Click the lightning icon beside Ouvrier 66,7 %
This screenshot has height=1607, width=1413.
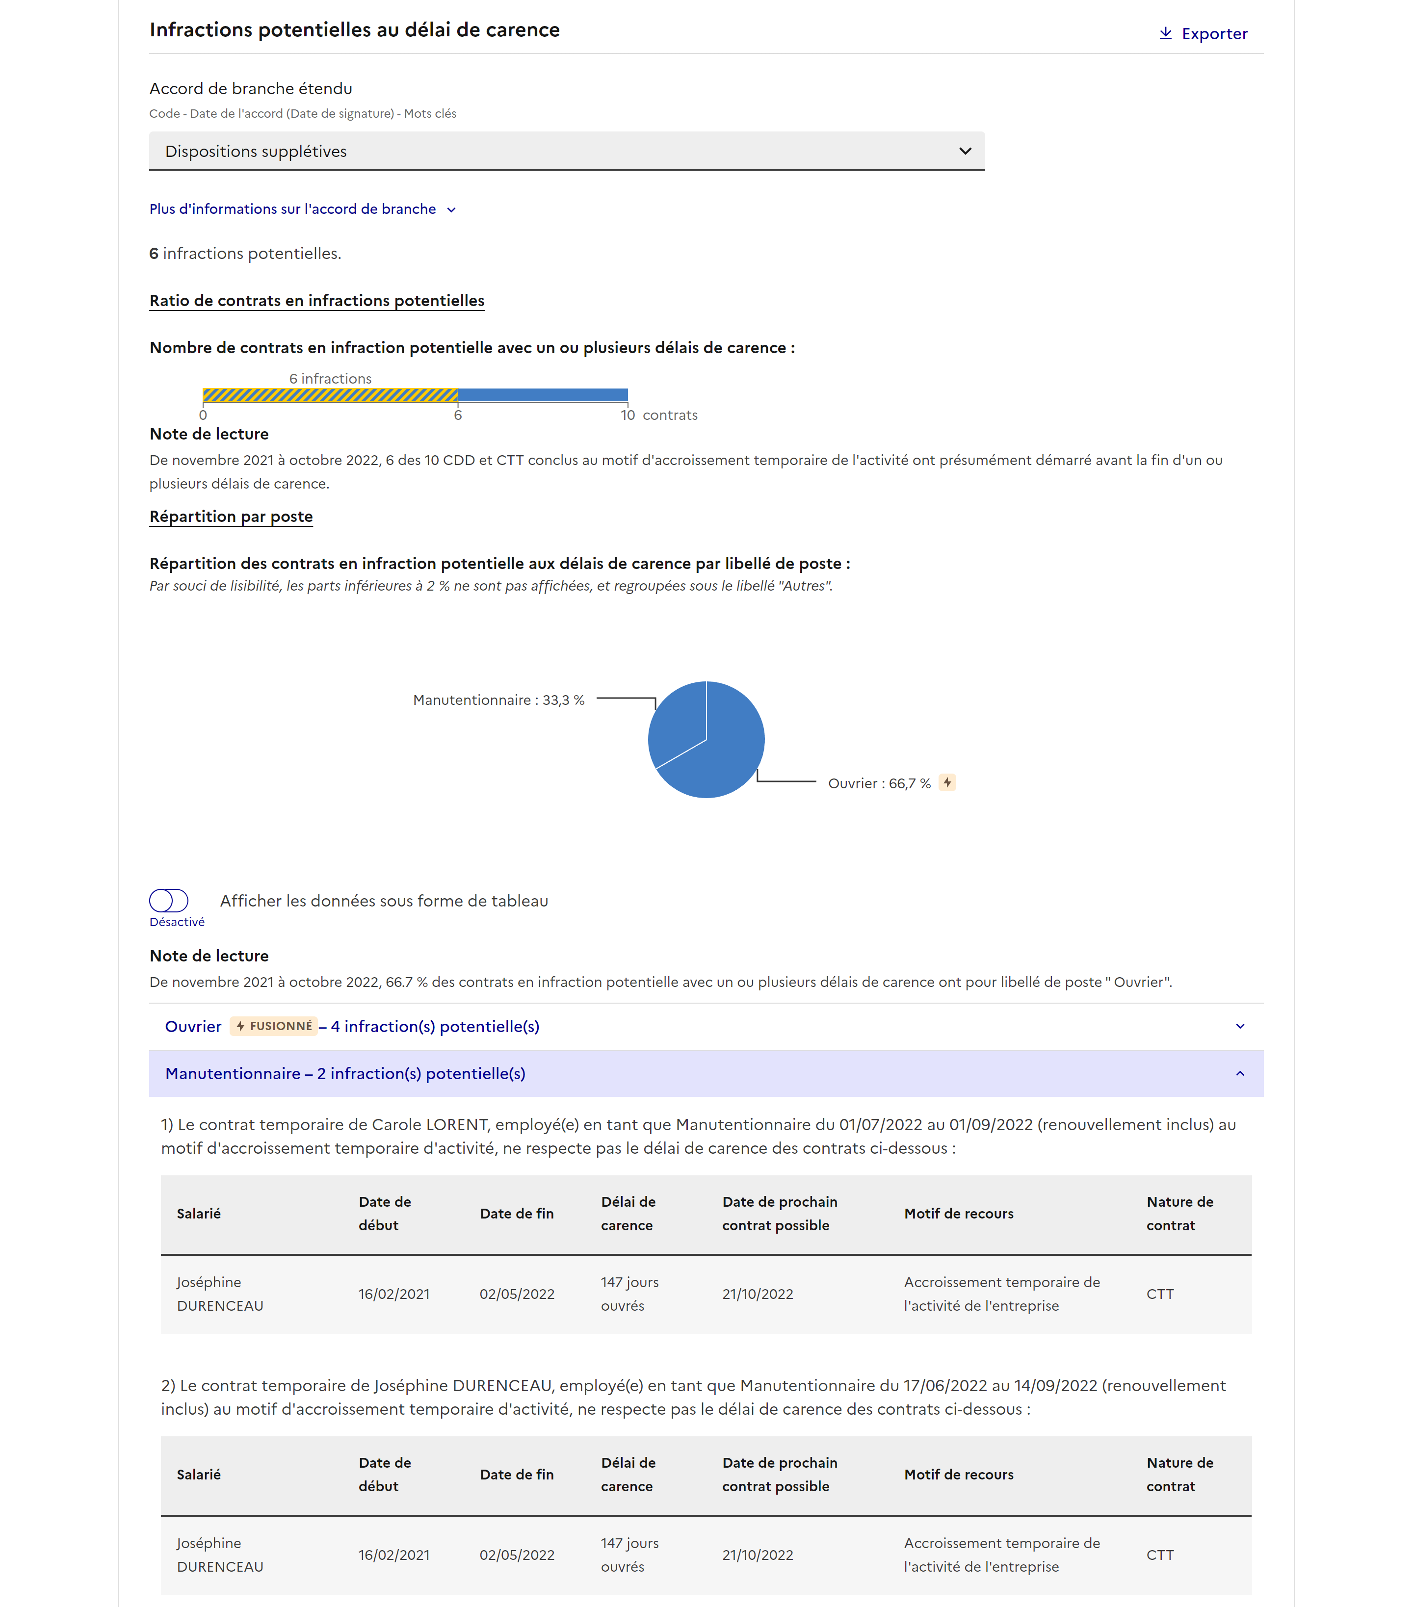(x=947, y=782)
